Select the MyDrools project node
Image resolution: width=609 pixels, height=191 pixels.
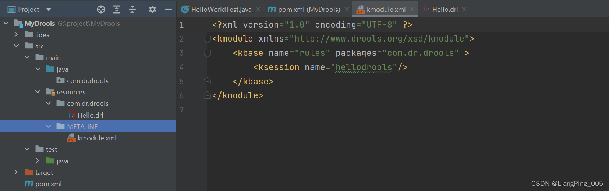(x=40, y=24)
